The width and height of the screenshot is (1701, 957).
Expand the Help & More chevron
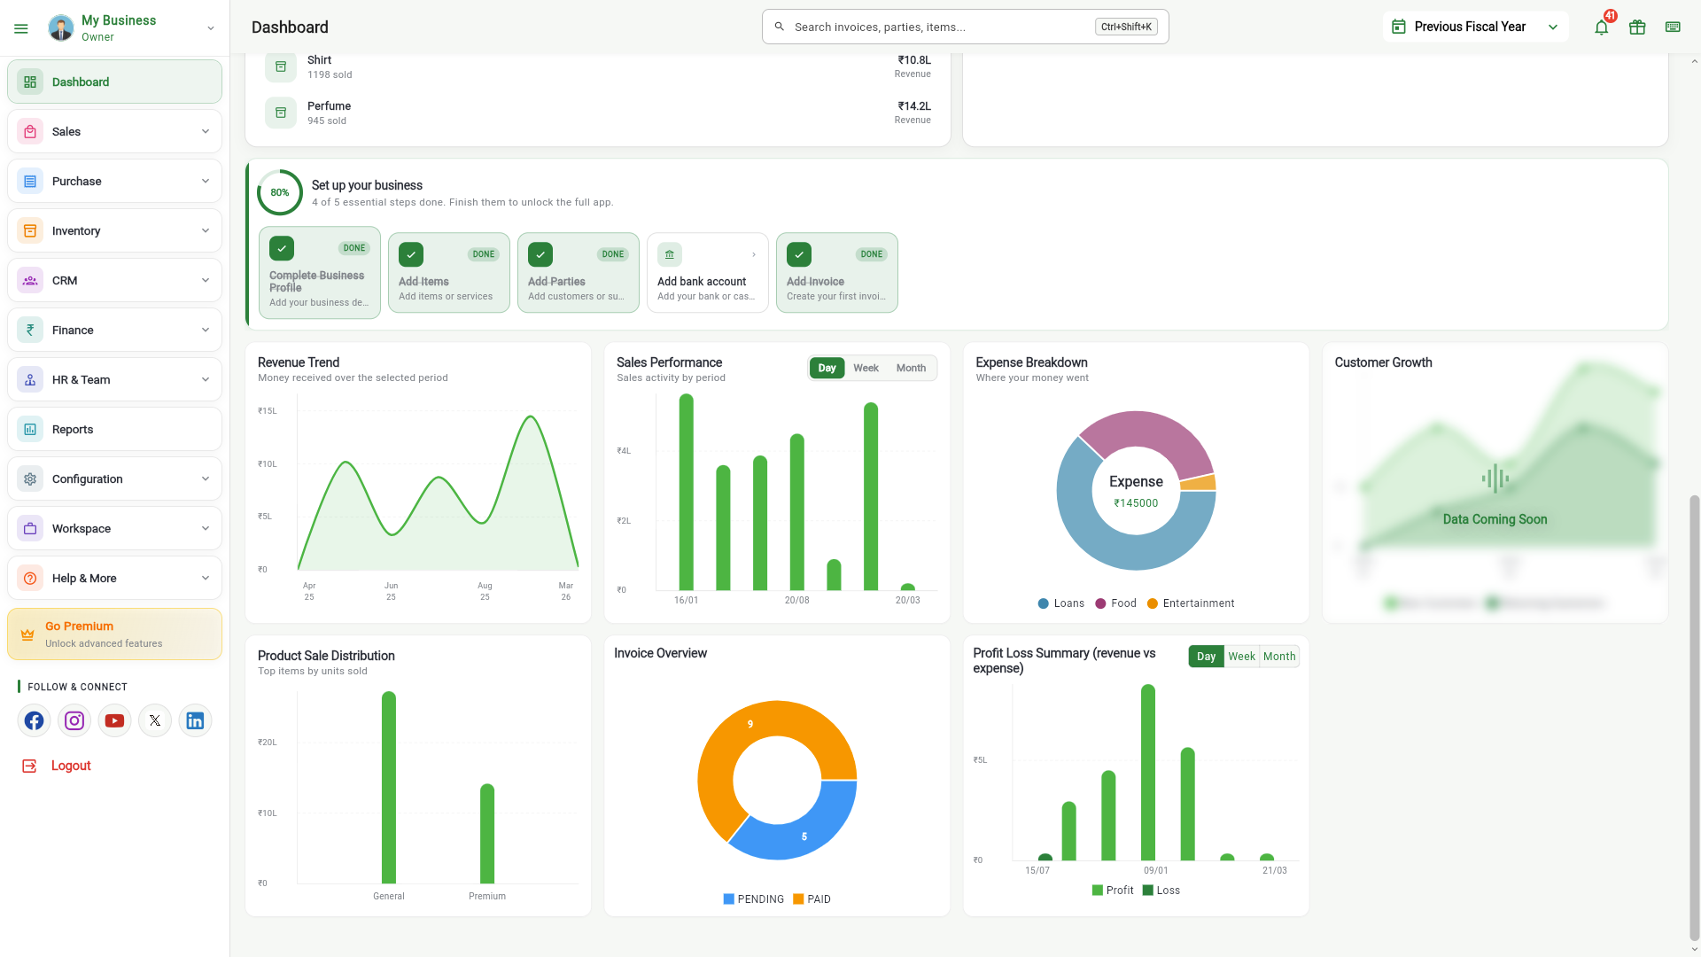tap(206, 578)
